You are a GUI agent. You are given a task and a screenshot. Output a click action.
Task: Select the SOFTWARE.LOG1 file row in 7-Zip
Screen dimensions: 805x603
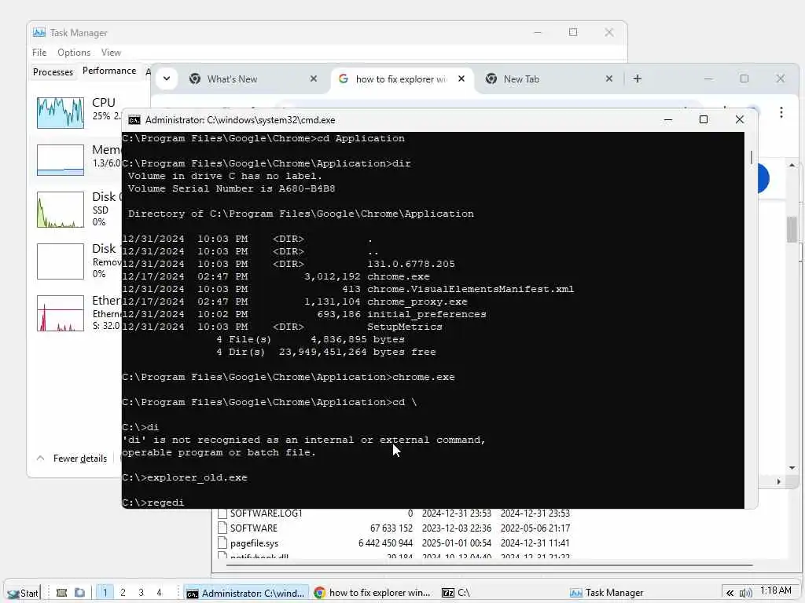[394, 513]
